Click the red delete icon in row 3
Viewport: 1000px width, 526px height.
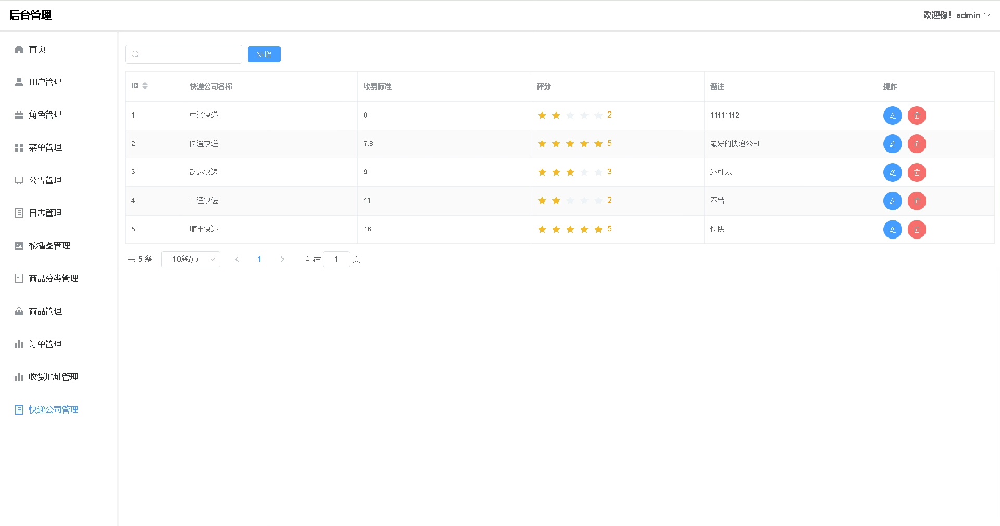coord(917,172)
